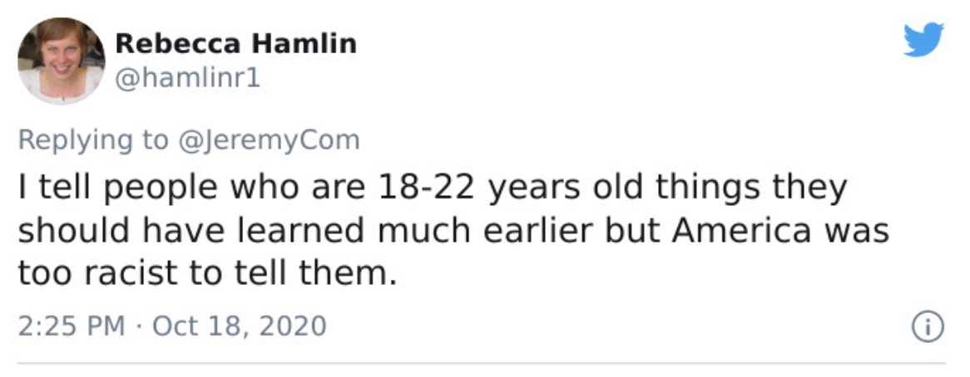Open the @hamlinr1 handle
This screenshot has height=377, width=970.
(188, 79)
